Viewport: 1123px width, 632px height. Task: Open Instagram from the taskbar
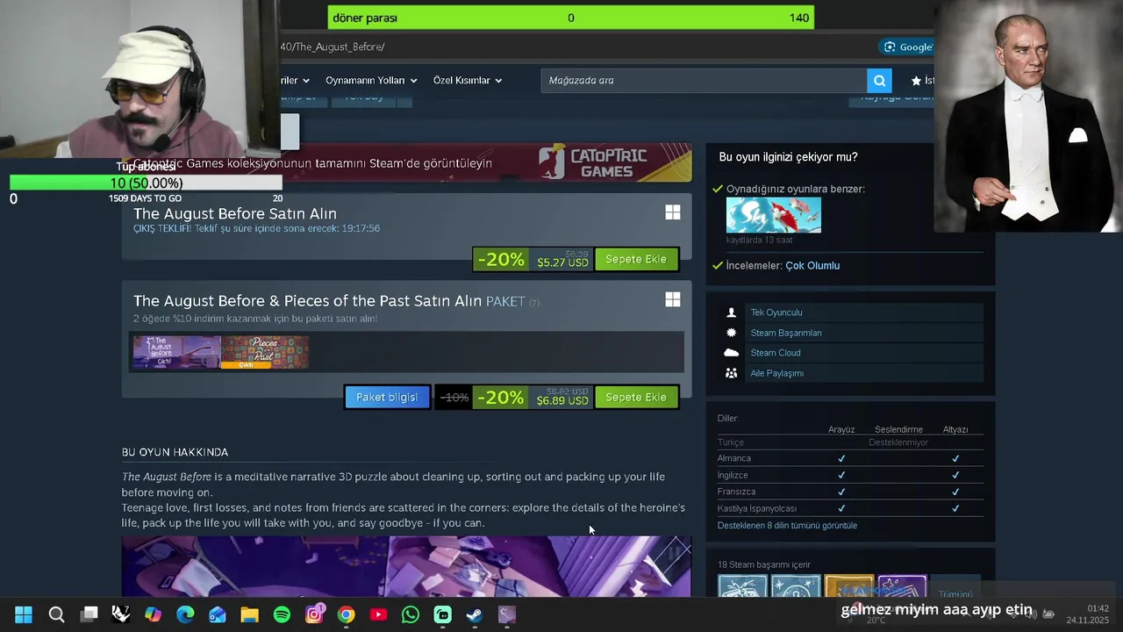[314, 615]
